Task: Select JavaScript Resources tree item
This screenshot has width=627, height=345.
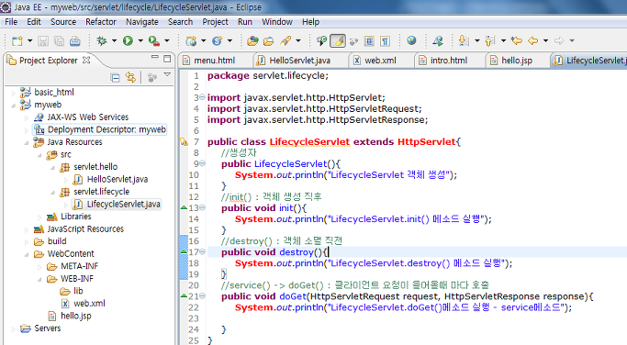Action: (85, 228)
